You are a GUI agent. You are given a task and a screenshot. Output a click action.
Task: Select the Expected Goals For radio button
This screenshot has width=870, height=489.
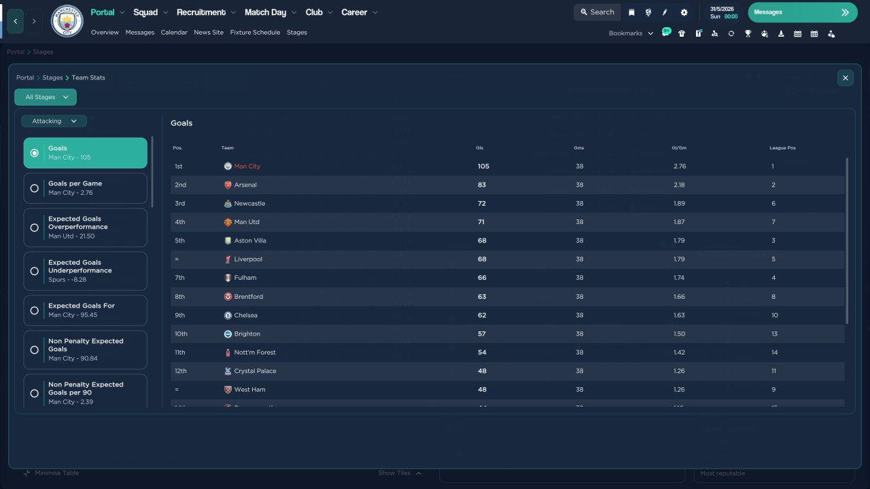[x=35, y=310]
